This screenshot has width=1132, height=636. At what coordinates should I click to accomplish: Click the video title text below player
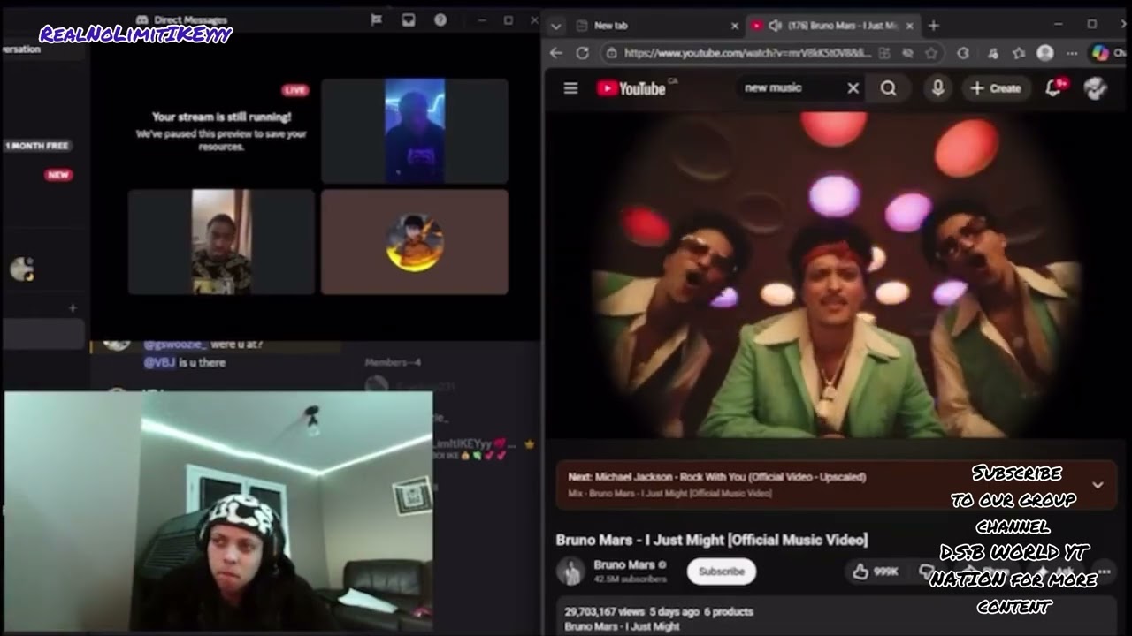point(712,540)
